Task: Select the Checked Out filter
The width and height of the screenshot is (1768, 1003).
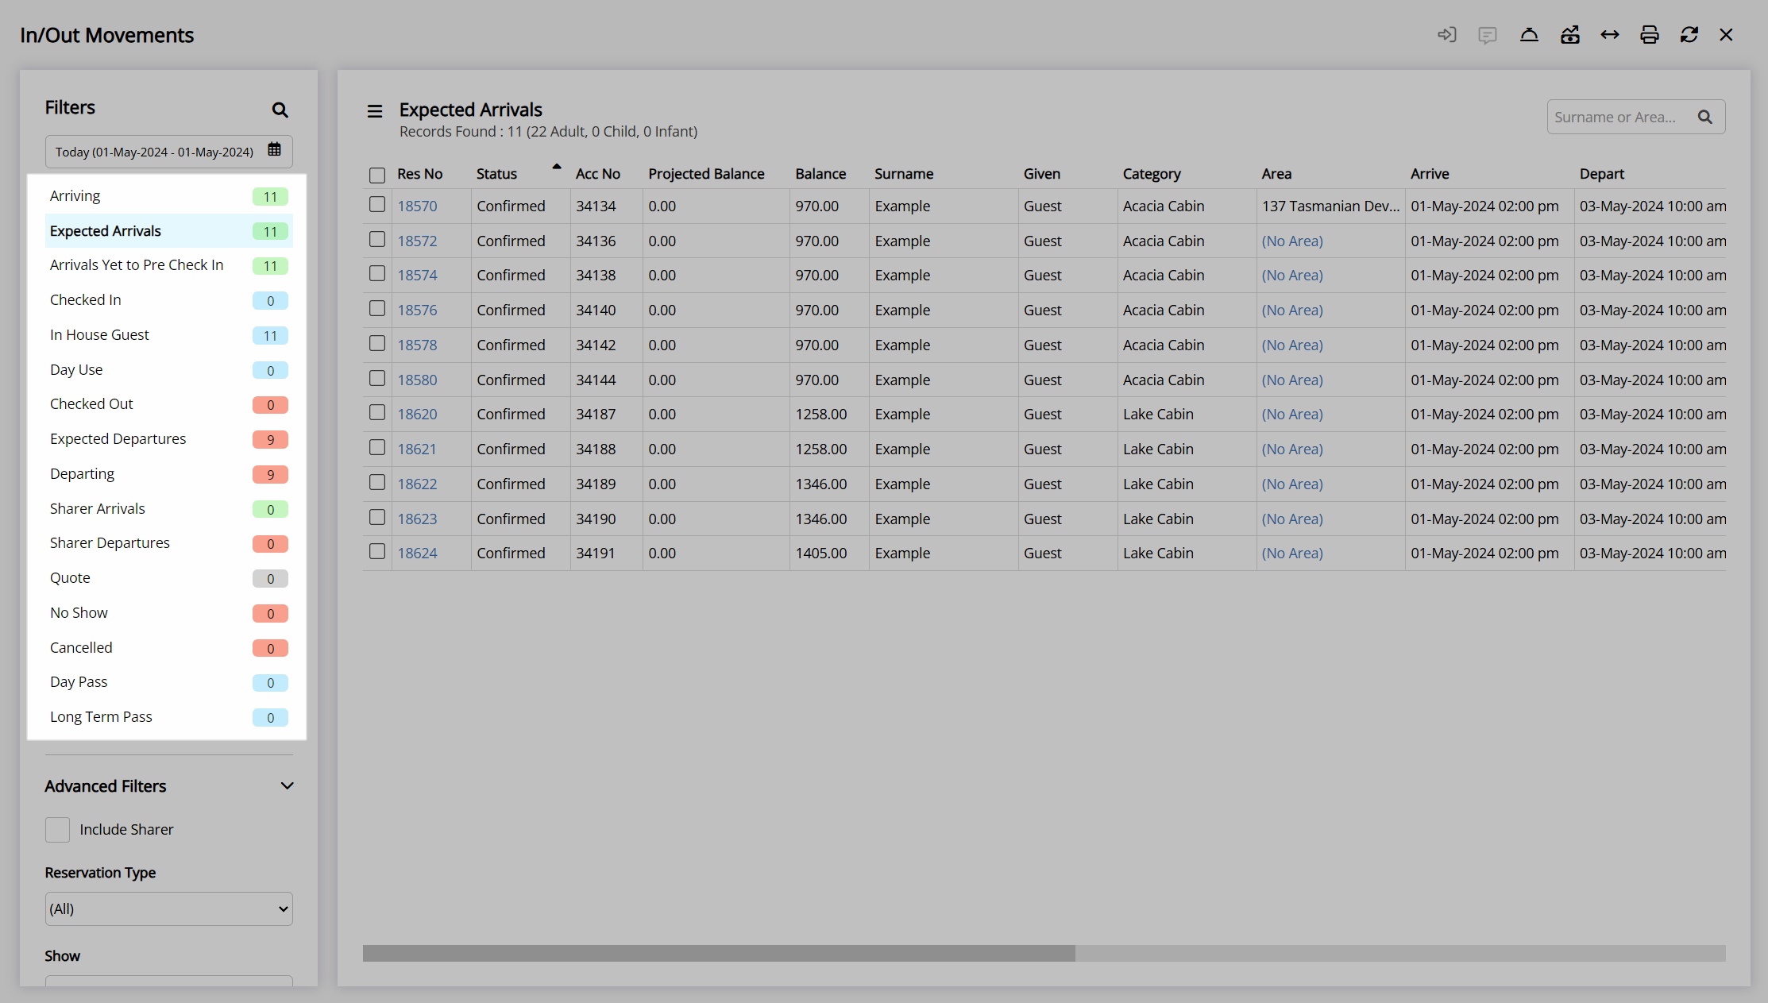Action: click(169, 404)
